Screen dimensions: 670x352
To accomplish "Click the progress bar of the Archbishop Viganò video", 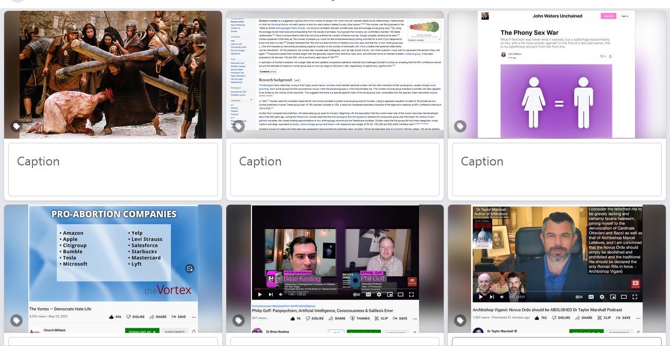I will (557, 291).
